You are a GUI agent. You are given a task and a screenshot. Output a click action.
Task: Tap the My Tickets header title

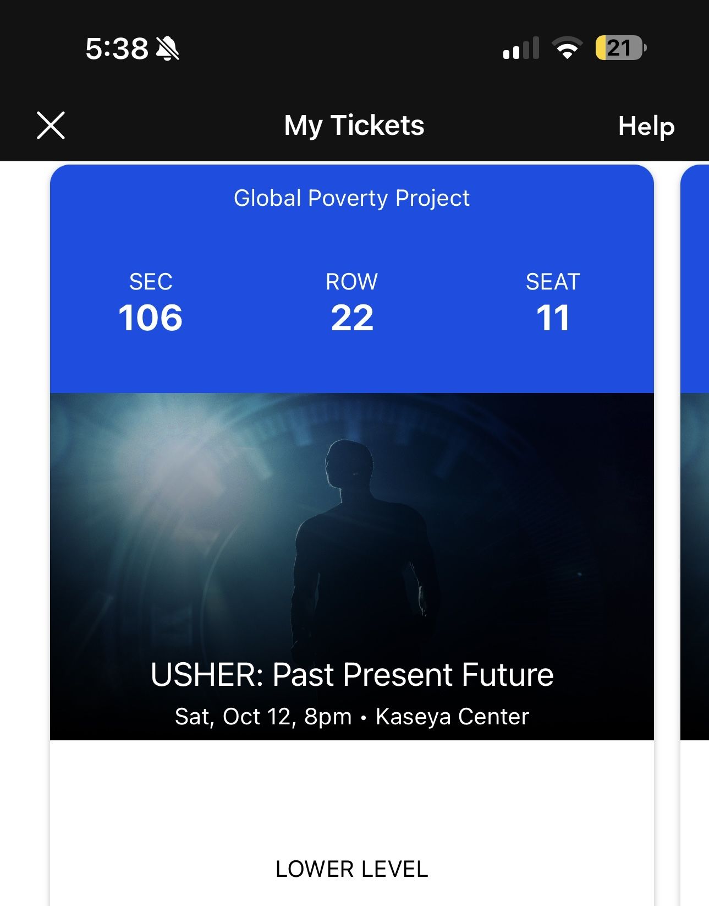[354, 125]
